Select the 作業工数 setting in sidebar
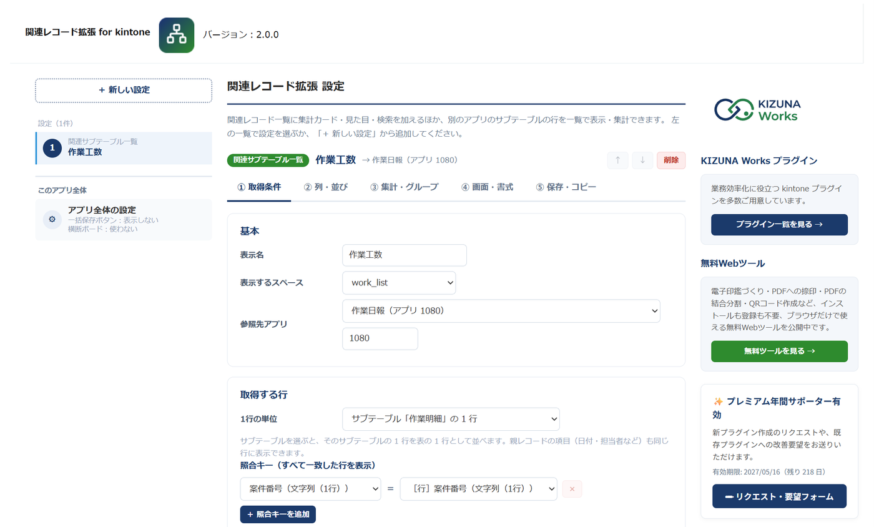Image resolution: width=874 pixels, height=527 pixels. [x=124, y=148]
